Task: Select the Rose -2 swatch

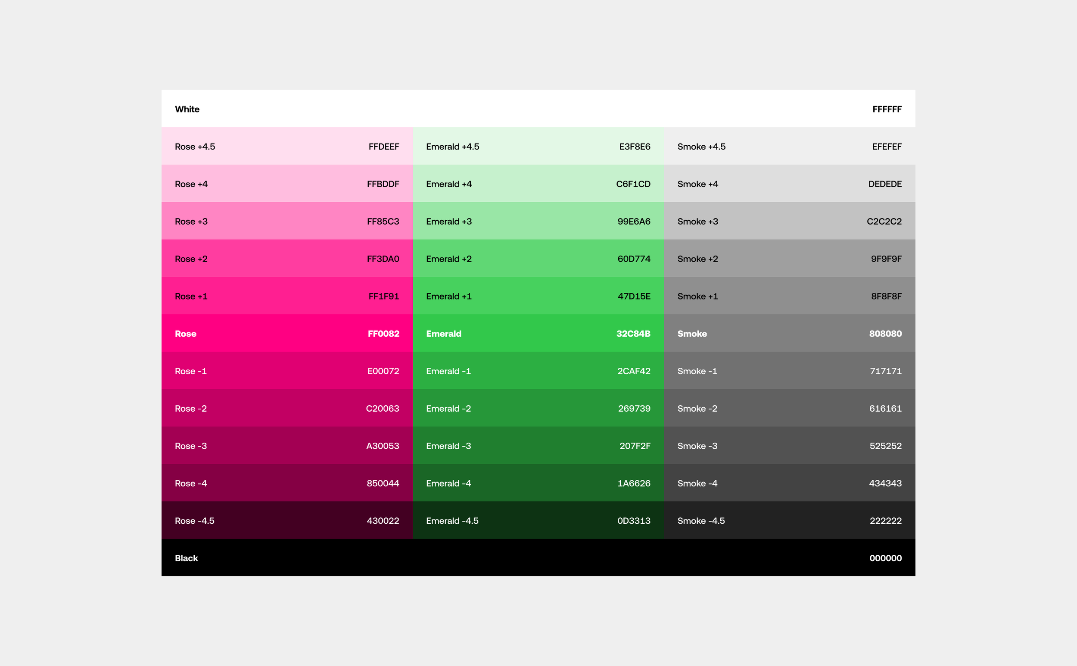Action: pyautogui.click(x=287, y=408)
